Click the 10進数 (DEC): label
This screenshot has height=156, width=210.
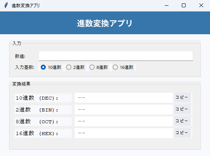tap(43, 98)
